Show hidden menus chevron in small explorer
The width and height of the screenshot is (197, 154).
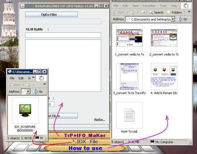(33, 77)
